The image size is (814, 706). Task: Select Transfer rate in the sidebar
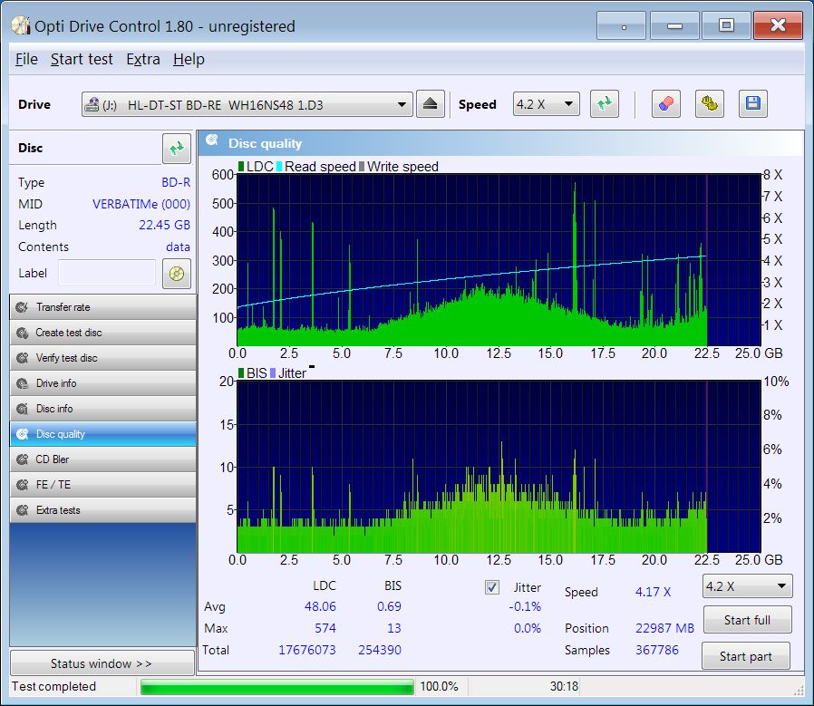click(x=102, y=307)
